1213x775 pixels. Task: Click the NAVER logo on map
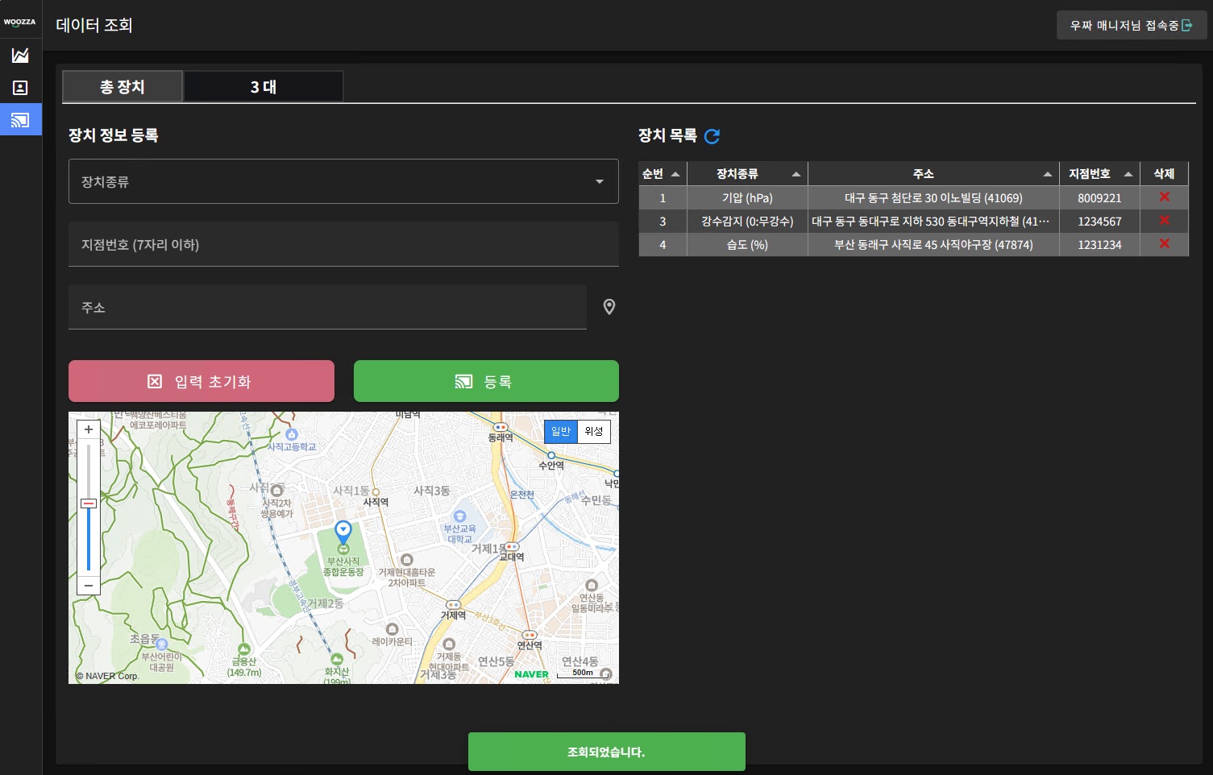531,674
